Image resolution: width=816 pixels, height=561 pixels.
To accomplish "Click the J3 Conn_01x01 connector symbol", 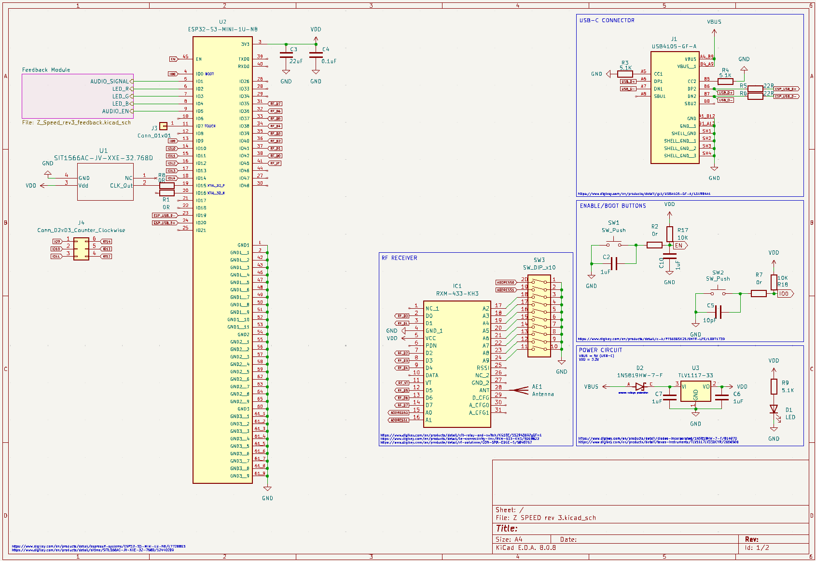I will (164, 126).
